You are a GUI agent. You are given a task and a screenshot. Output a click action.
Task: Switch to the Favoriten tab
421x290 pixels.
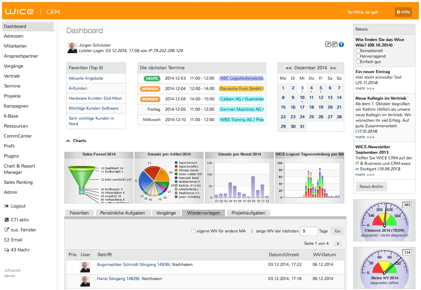[79, 213]
